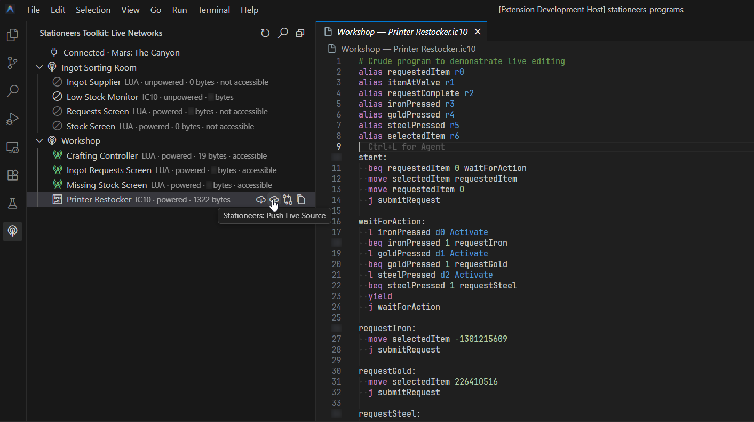Click the broadcast icon beside Workshop
The width and height of the screenshot is (754, 422).
click(52, 140)
